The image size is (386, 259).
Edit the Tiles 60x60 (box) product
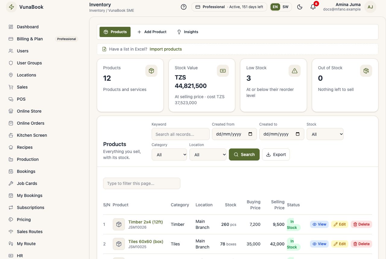(x=340, y=244)
